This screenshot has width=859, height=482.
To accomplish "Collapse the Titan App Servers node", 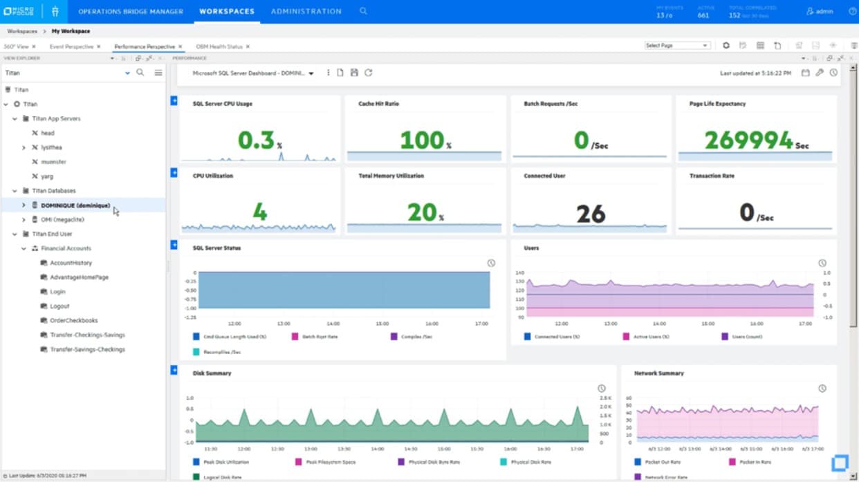I will coord(15,118).
